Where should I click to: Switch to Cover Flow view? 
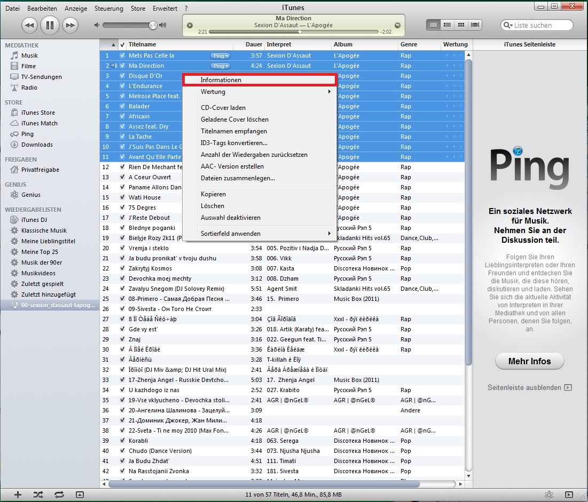(x=474, y=25)
